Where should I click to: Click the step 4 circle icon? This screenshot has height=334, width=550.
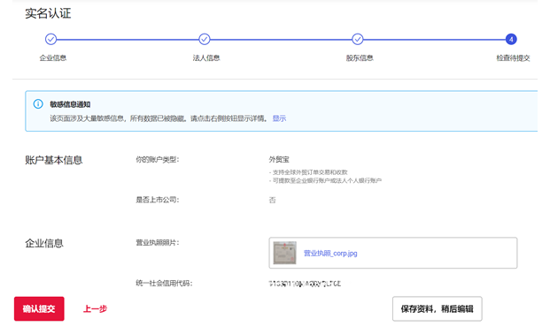(511, 39)
